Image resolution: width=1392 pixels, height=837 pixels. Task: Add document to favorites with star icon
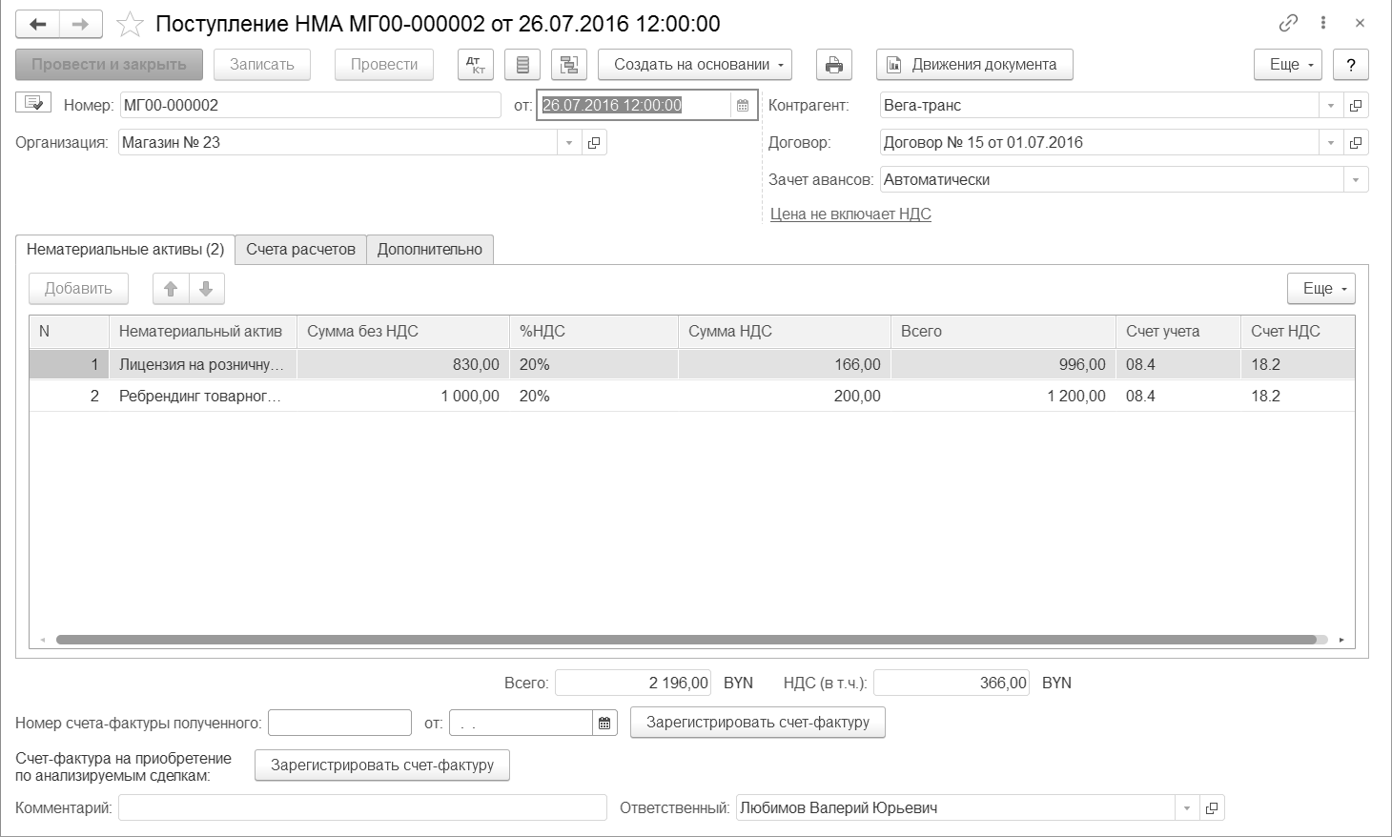(130, 24)
